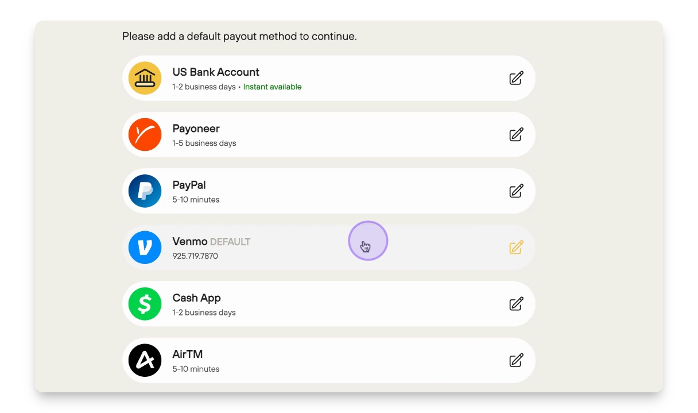This screenshot has width=698, height=413.
Task: Edit the AirTM payout method
Action: pyautogui.click(x=516, y=360)
